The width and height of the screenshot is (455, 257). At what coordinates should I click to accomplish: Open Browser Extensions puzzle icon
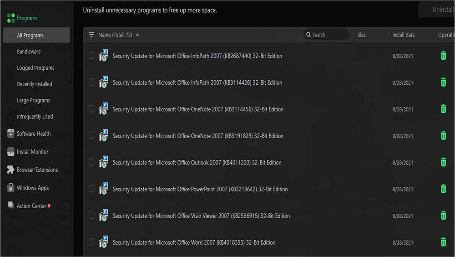(11, 170)
